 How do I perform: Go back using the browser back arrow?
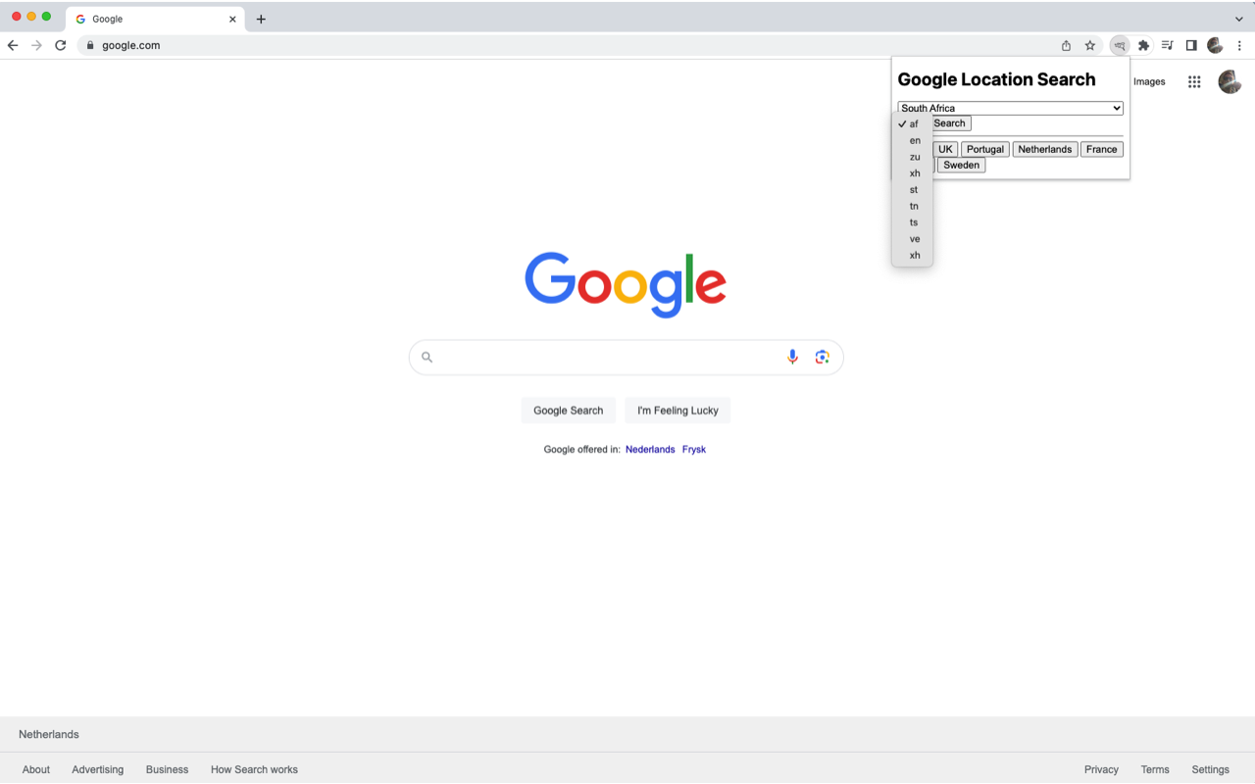point(13,45)
